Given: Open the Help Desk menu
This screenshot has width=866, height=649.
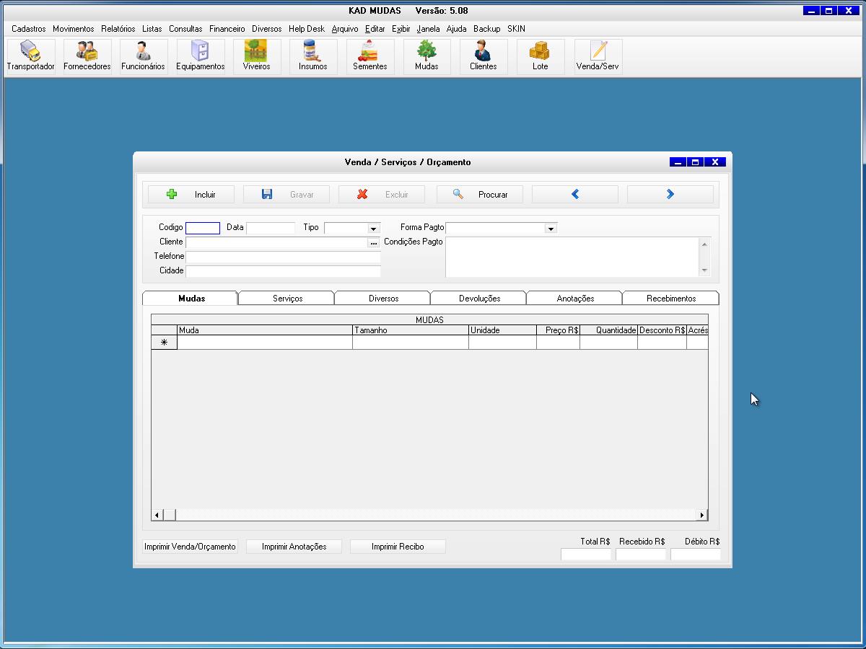Looking at the screenshot, I should (307, 29).
